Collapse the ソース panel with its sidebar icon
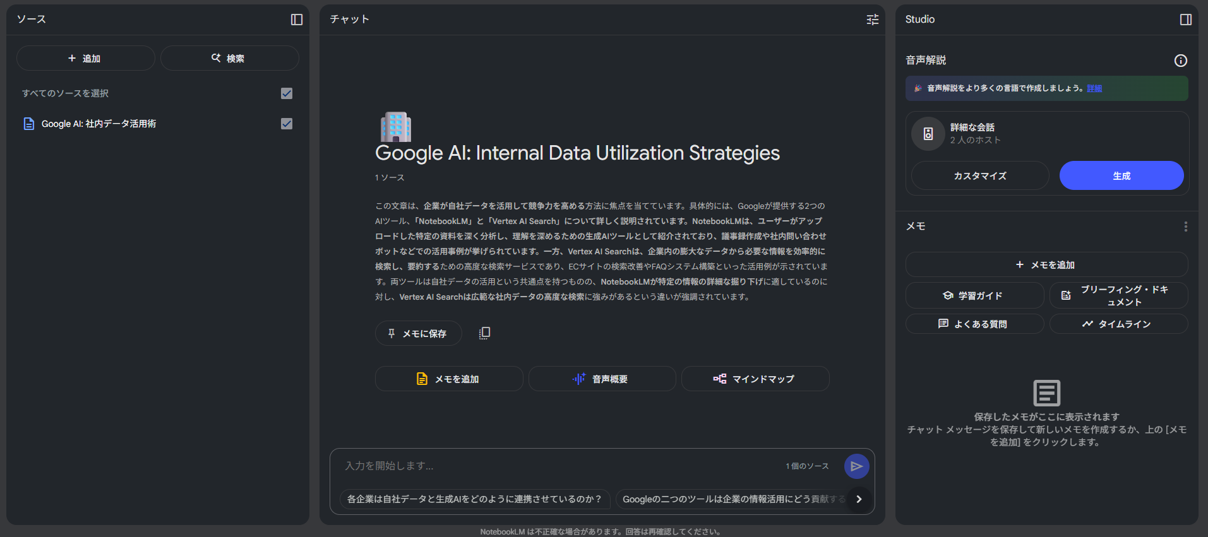The image size is (1208, 537). pos(297,20)
